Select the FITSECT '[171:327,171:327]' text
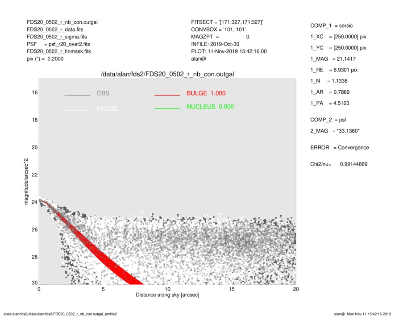 tap(227, 22)
